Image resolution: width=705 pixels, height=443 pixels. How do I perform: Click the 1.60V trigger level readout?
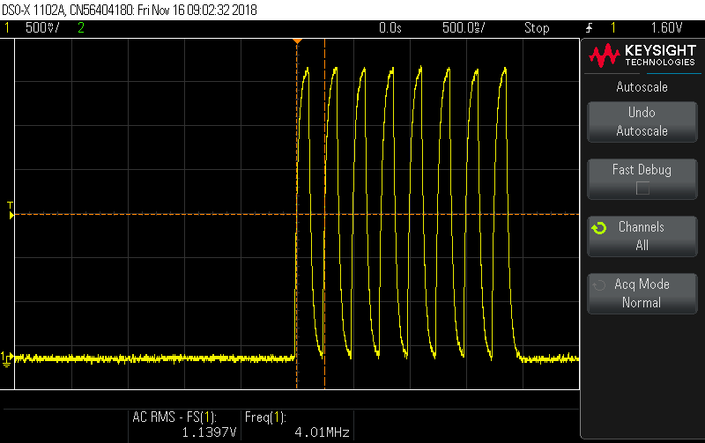click(x=667, y=28)
